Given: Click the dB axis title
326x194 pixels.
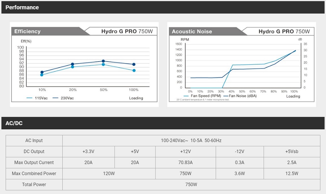Looking at the screenshot, I should (x=300, y=39).
